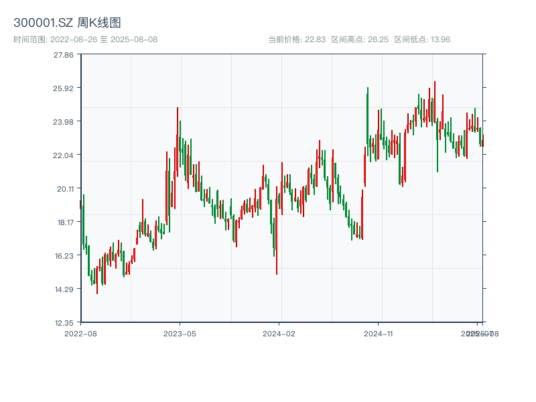
Task: Select the 2023-05 date on time axis
Action: point(180,333)
